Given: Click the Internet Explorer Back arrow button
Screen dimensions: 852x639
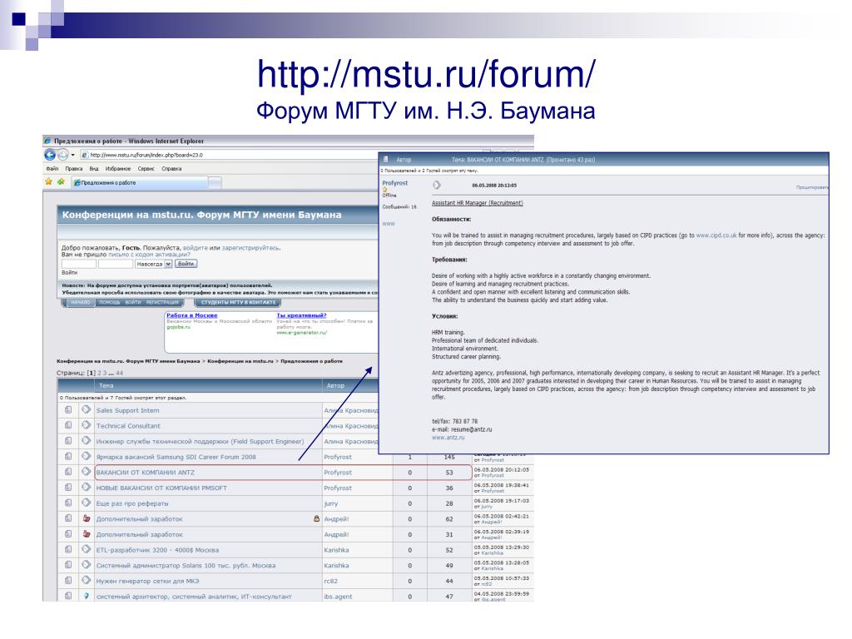Looking at the screenshot, I should [x=50, y=155].
